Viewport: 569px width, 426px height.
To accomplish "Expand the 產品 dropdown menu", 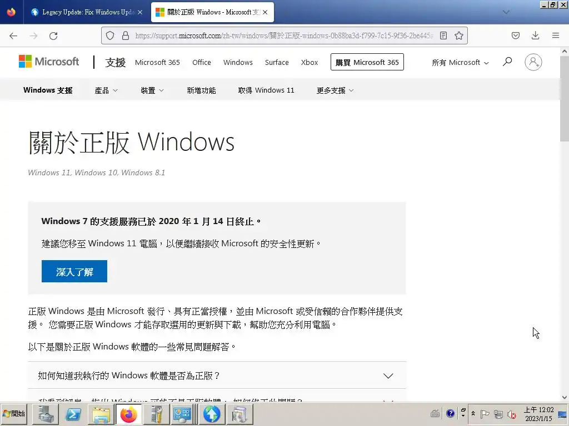I will [106, 90].
